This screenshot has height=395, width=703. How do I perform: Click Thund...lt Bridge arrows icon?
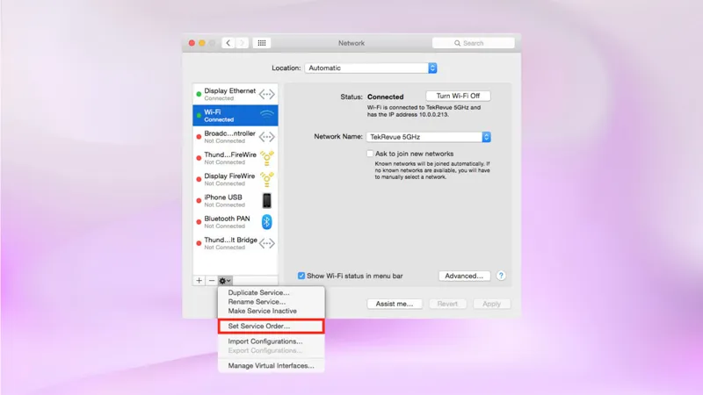click(267, 243)
